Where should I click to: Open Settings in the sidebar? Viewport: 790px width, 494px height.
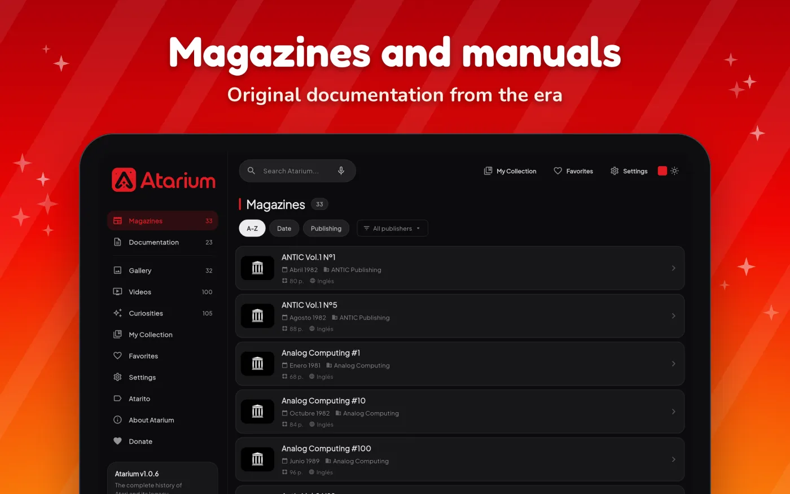(x=163, y=378)
